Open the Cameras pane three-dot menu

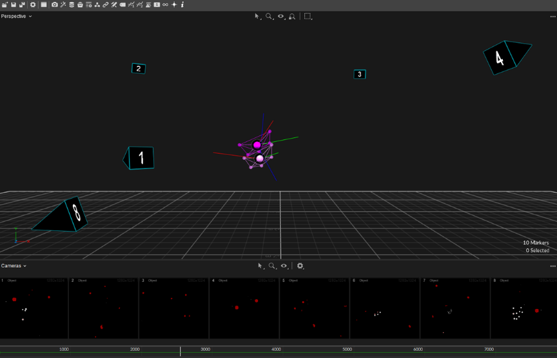pyautogui.click(x=552, y=266)
